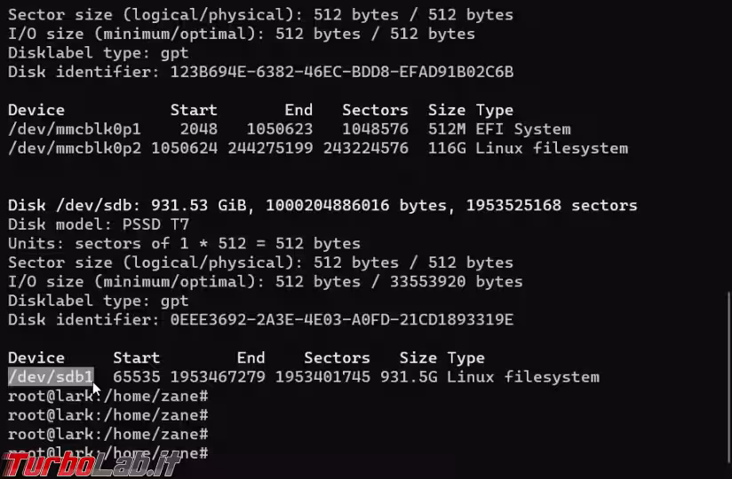Click the /dev/mmcblk0p2 partition entry

pos(75,148)
